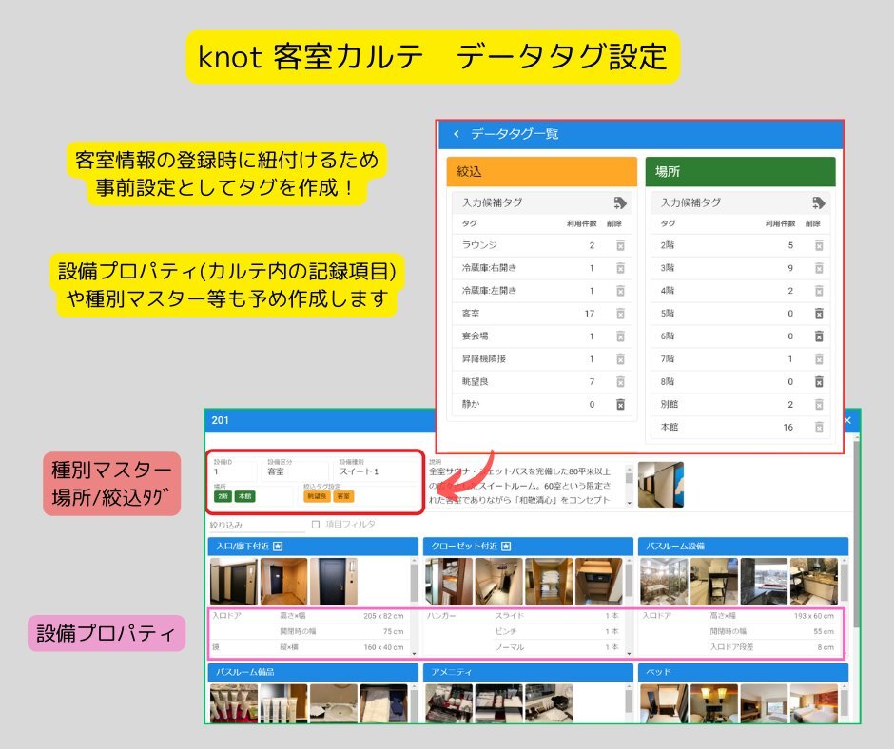Viewport: 894px width, 749px height.
Task: Delete the 冷蔵庫:右開き tag
Action: [620, 268]
